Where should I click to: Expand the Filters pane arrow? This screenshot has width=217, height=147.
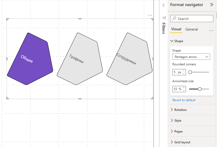pyautogui.click(x=164, y=5)
